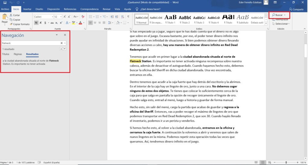Clear all formatting eraser icon
308x165 pixels.
coord(83,17)
